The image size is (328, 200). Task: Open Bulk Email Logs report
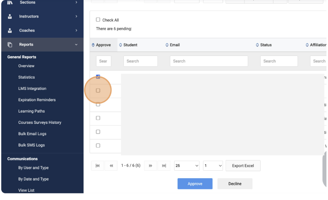pos(32,134)
